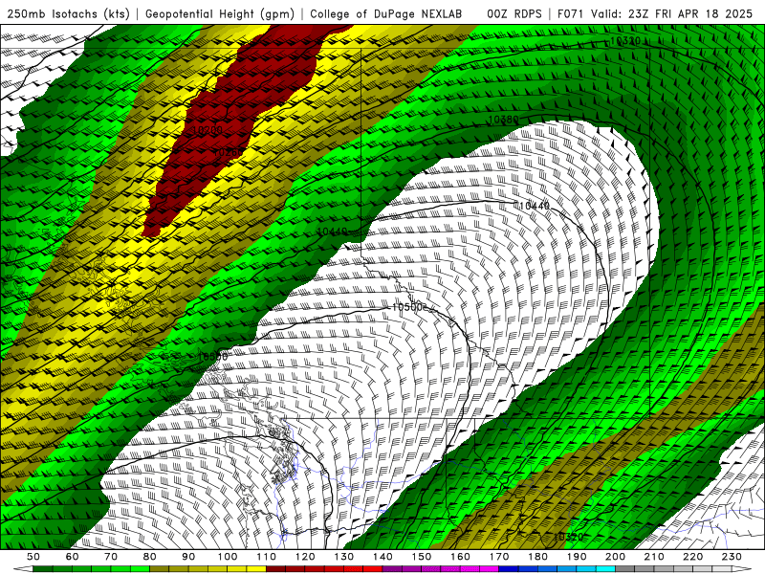765x574 pixels.
Task: Click the 140 value on the color scale
Action: click(x=382, y=557)
